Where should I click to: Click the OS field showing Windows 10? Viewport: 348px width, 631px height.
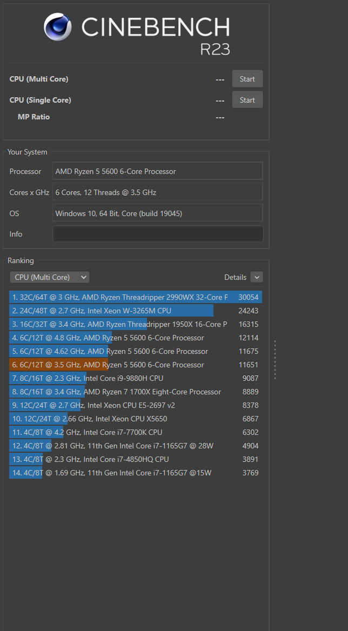pos(158,213)
